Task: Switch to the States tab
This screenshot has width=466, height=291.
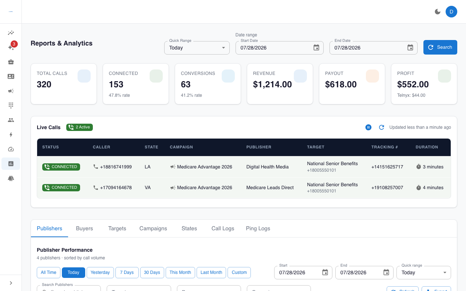Action: point(189,228)
